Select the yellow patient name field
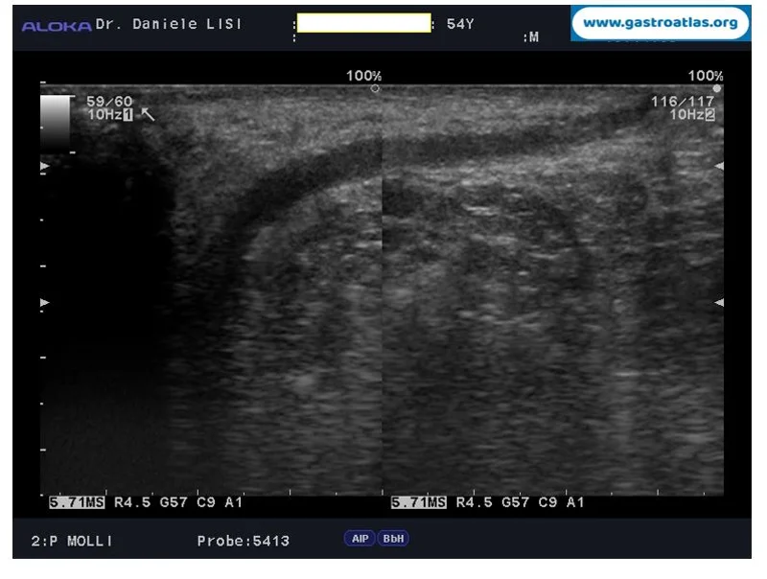The image size is (767, 579). click(364, 23)
